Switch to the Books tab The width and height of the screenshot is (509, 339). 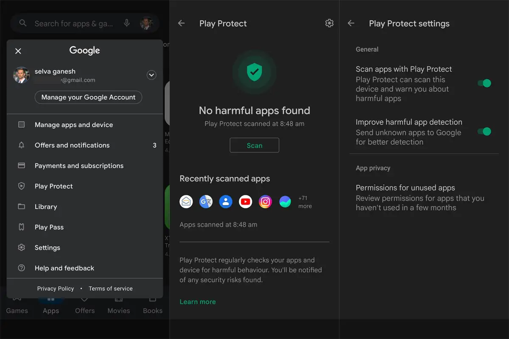click(153, 306)
